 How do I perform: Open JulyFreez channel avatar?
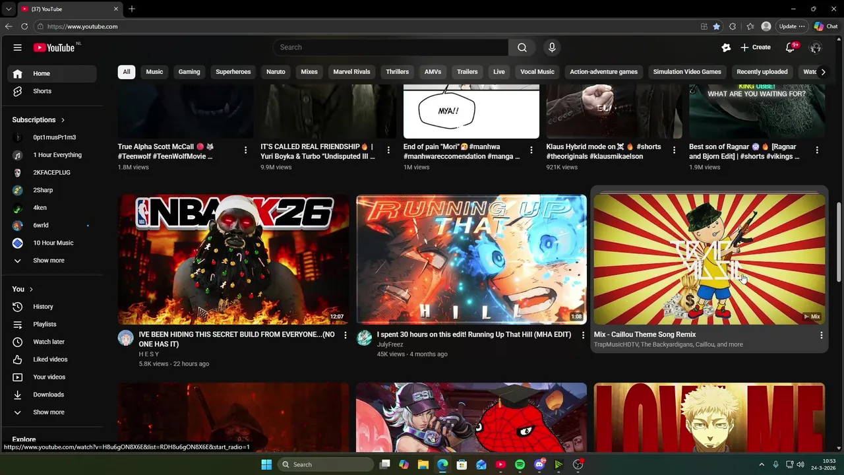(x=364, y=338)
